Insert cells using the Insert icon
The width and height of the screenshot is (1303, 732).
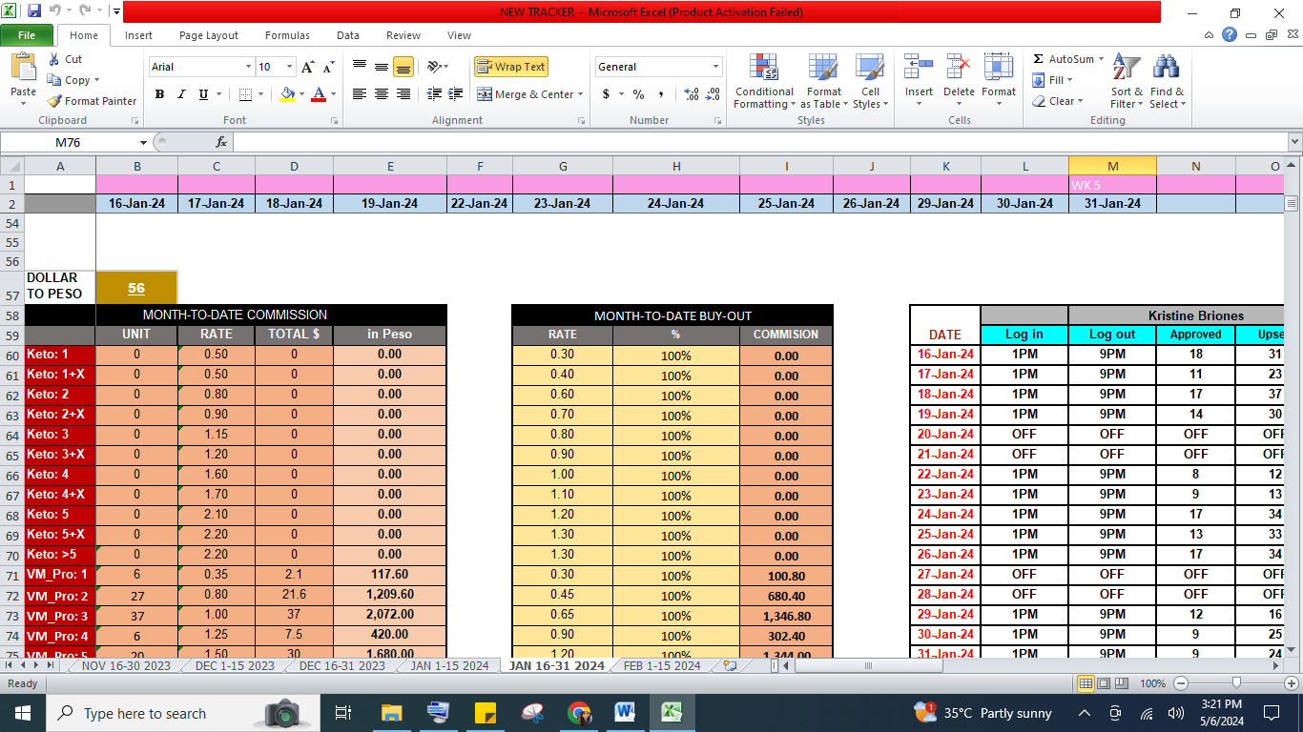pyautogui.click(x=919, y=67)
